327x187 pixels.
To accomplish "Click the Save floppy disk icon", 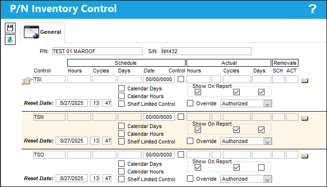I will [10, 28].
